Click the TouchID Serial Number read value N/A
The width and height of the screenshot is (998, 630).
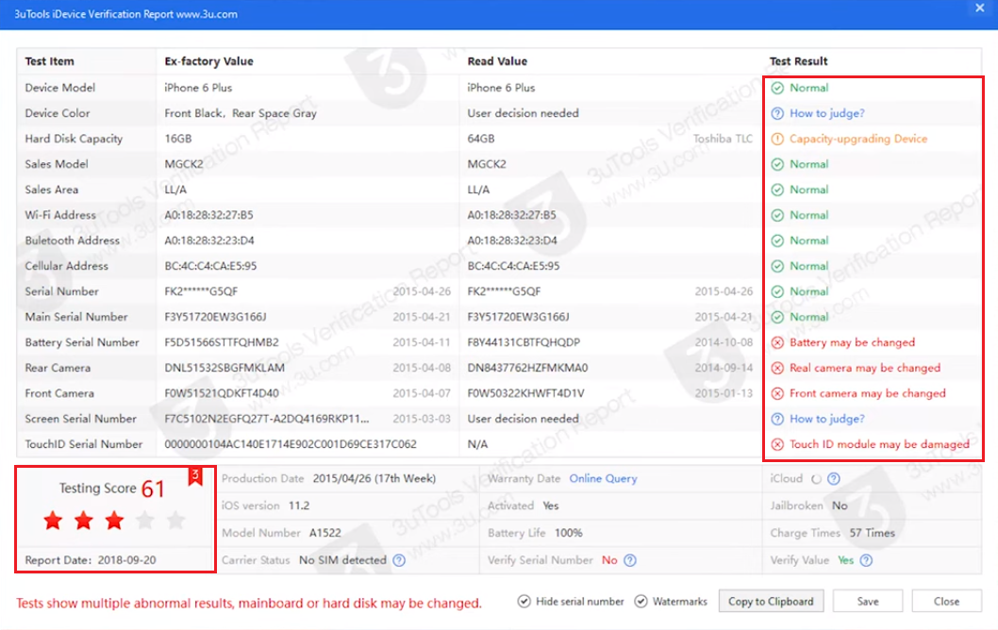click(477, 444)
